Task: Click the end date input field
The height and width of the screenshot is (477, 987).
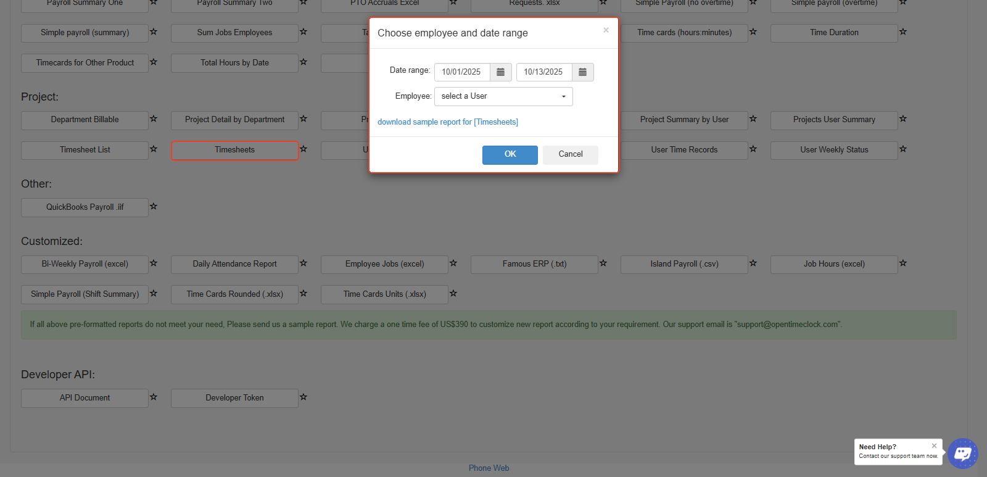Action: pos(544,72)
